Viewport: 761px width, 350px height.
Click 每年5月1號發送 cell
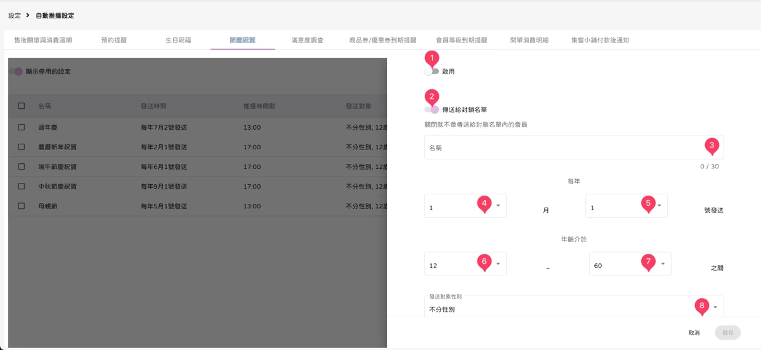pyautogui.click(x=164, y=206)
